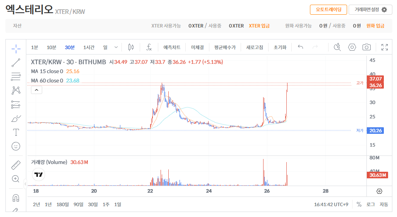Toggle percent scale mode
This screenshot has height=217, width=397.
(359, 204)
